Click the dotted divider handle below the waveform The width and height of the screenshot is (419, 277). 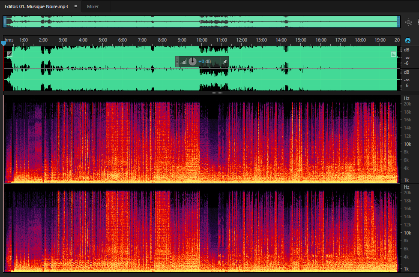coord(217,93)
